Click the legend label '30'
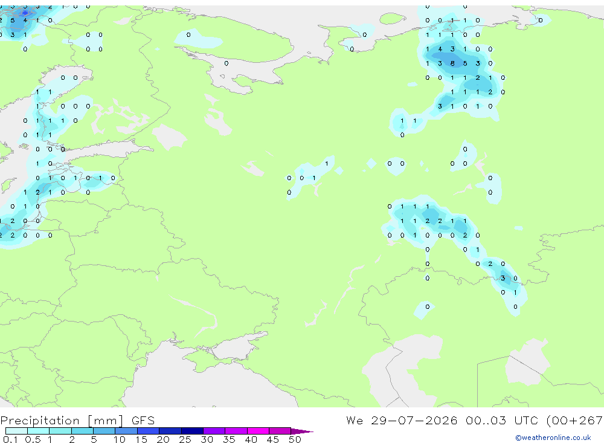Viewport: 604px width, 443px height. click(207, 439)
